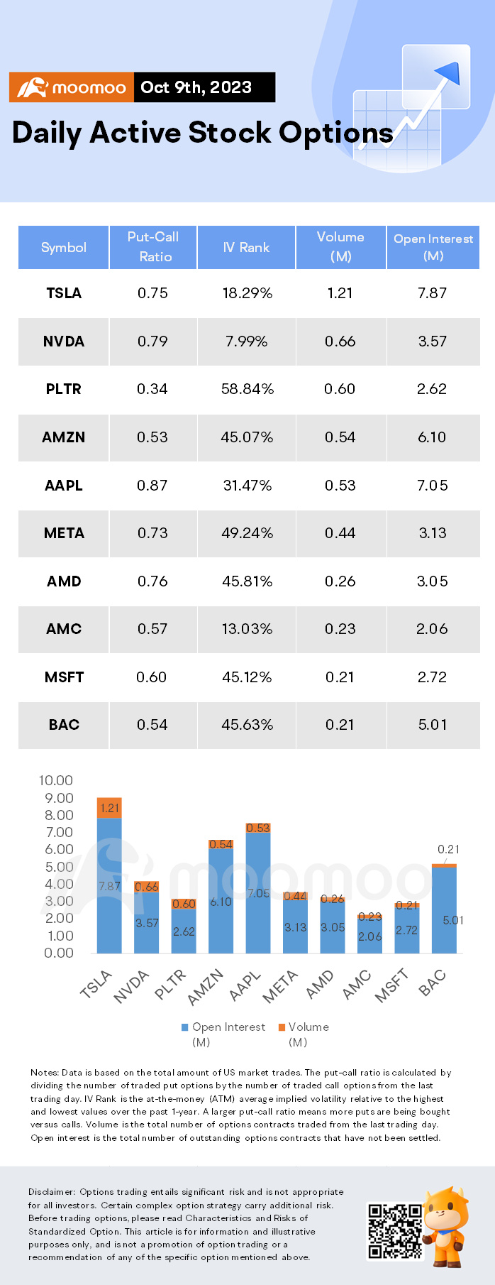This screenshot has height=1285, width=495.
Task: Select the Symbol column header
Action: (63, 247)
